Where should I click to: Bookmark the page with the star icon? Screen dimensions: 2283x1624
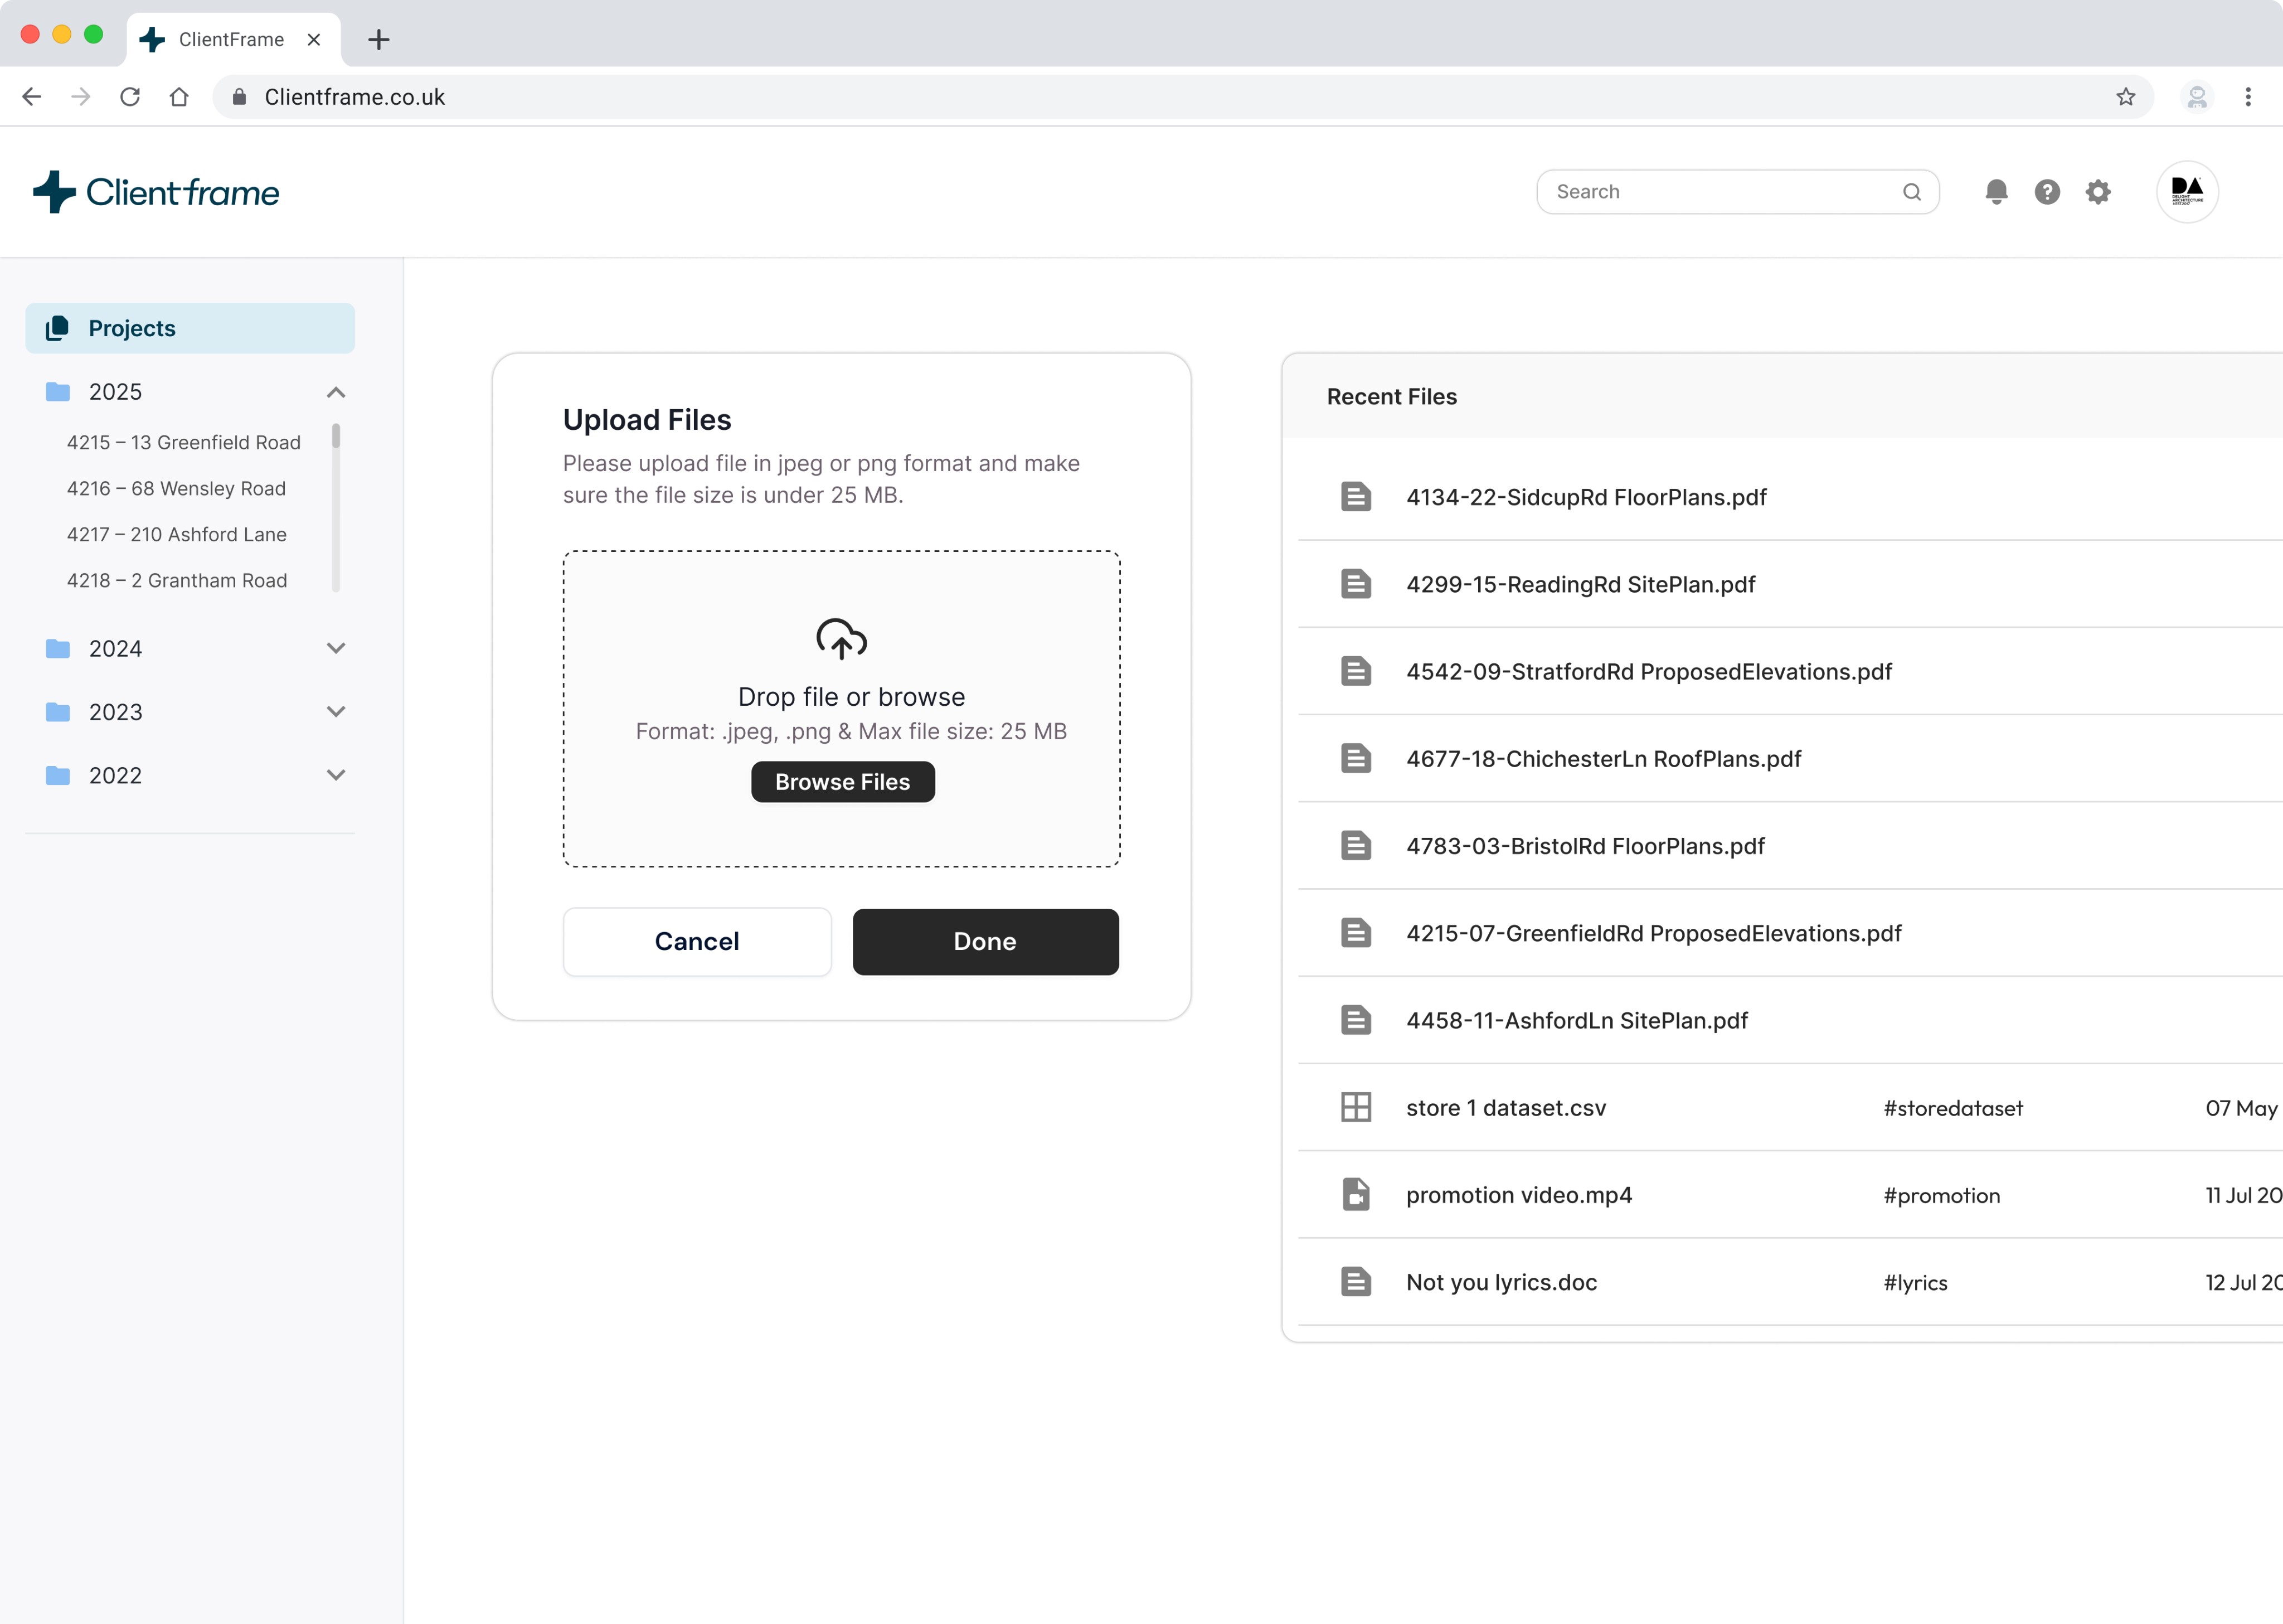(2125, 97)
